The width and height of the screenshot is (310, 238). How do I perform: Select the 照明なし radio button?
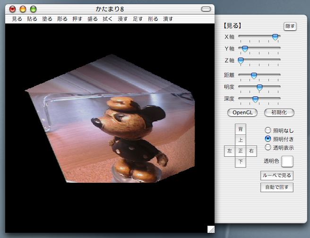[x=267, y=130]
